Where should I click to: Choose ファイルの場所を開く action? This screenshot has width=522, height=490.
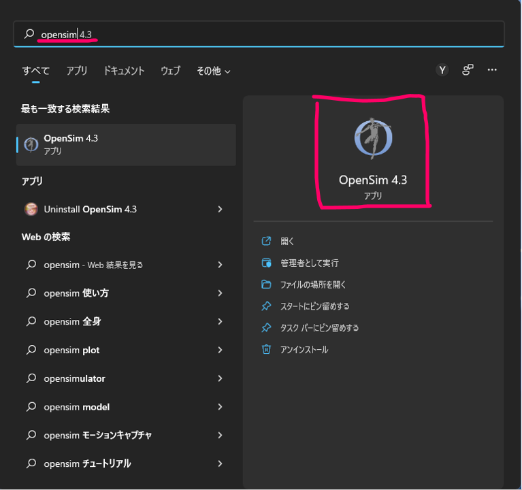pos(313,284)
